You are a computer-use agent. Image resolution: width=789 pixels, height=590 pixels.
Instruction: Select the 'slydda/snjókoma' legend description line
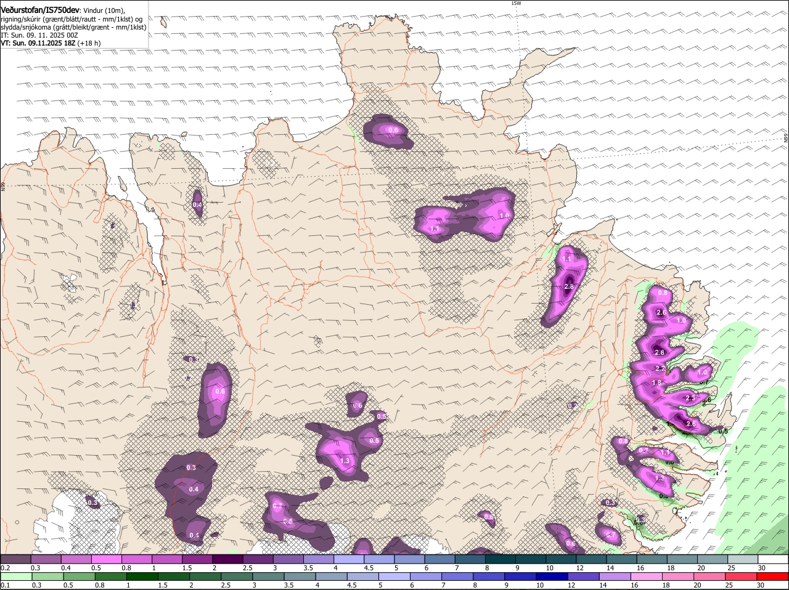pyautogui.click(x=73, y=27)
